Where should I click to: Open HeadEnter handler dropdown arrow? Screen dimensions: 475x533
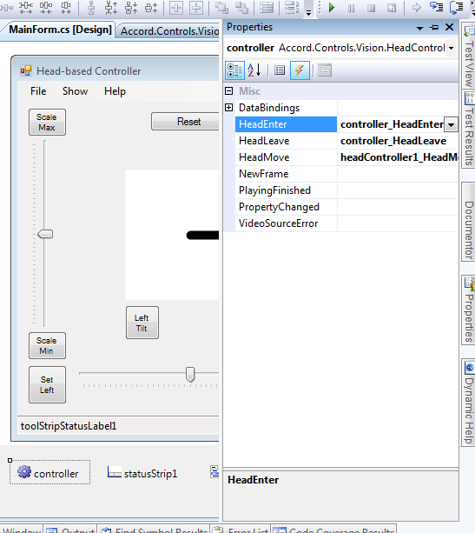click(x=451, y=124)
